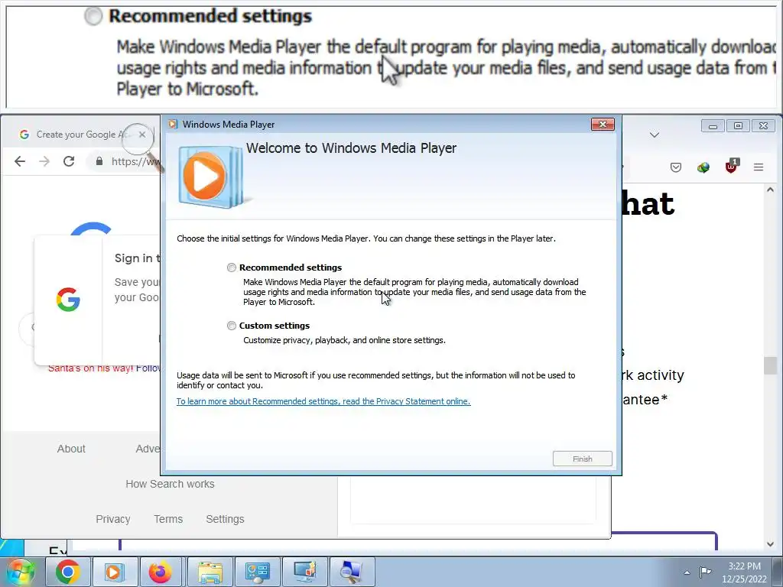783x587 pixels.
Task: Open the Control Panel taskbar icon
Action: 258,572
